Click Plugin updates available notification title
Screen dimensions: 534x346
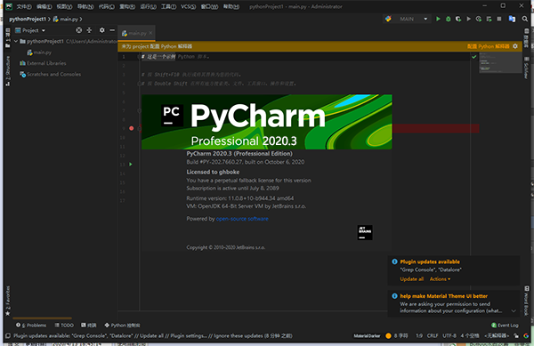[430, 262]
